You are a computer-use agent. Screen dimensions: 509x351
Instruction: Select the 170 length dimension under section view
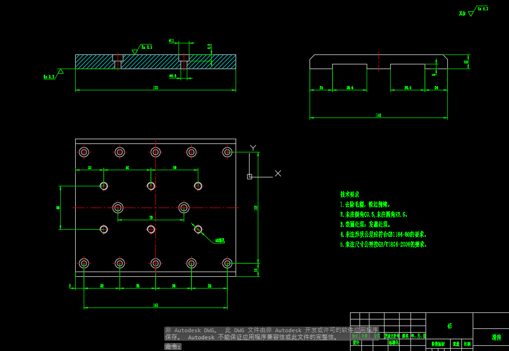156,88
